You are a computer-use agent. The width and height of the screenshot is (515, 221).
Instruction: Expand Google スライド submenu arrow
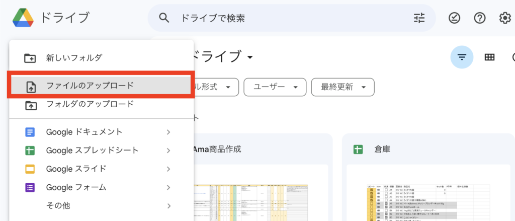[x=168, y=169]
